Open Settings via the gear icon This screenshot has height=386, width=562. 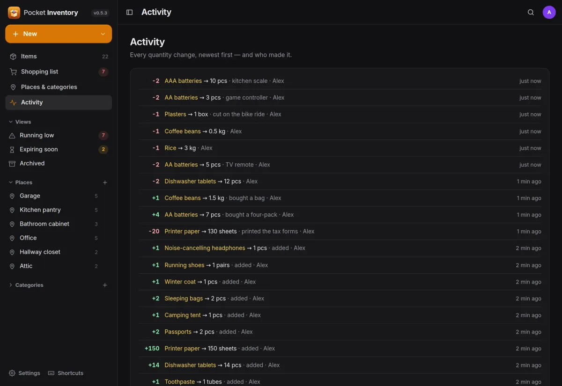12,373
